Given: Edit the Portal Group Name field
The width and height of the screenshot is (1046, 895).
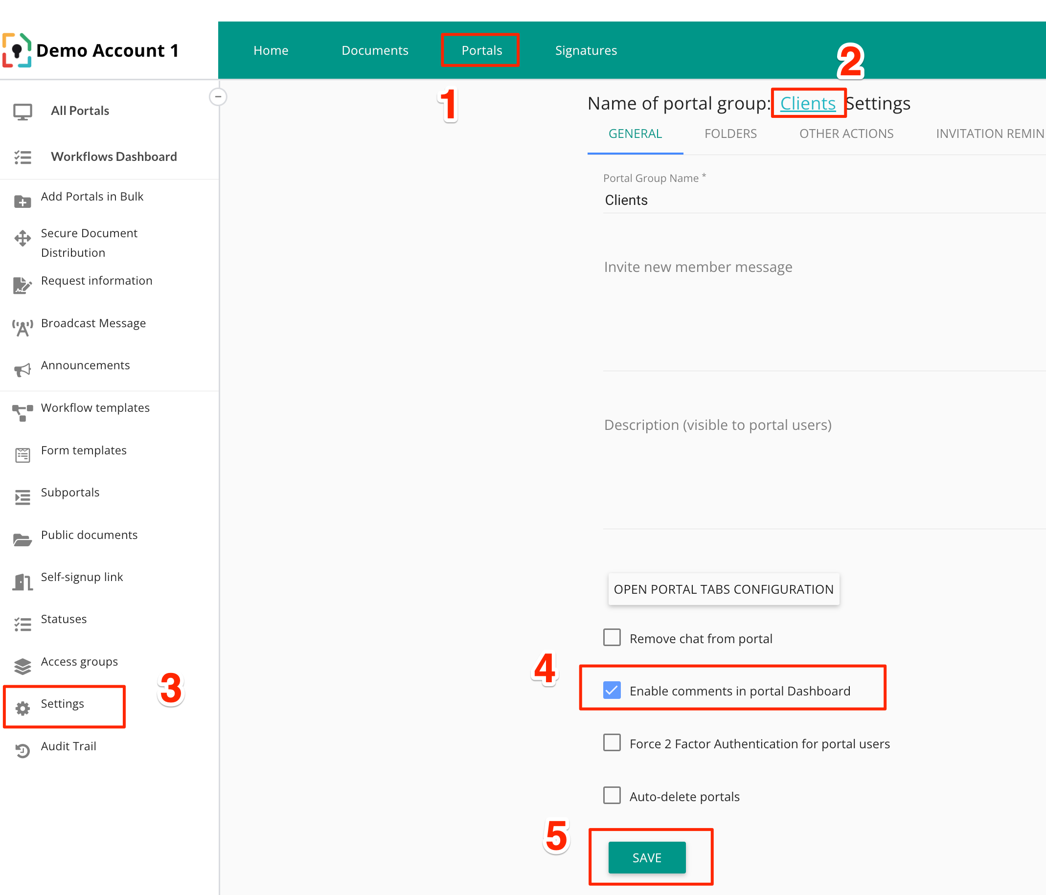Looking at the screenshot, I should pos(757,201).
